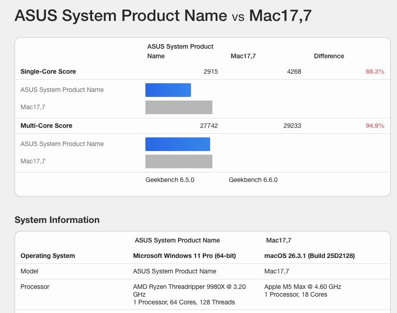The image size is (397, 313).
Task: Click the System Information heading
Action: tap(57, 220)
